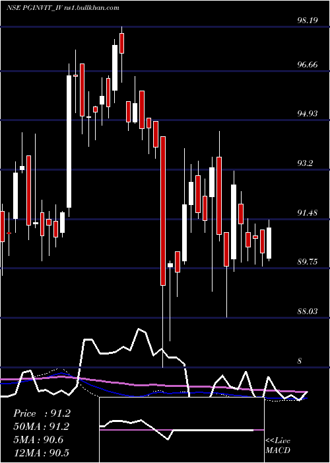The height and width of the screenshot is (463, 330).
Task: Click the chart title 'NSE PGINVIT_IV ns1.bullkhan.com'
Action: [x=63, y=8]
